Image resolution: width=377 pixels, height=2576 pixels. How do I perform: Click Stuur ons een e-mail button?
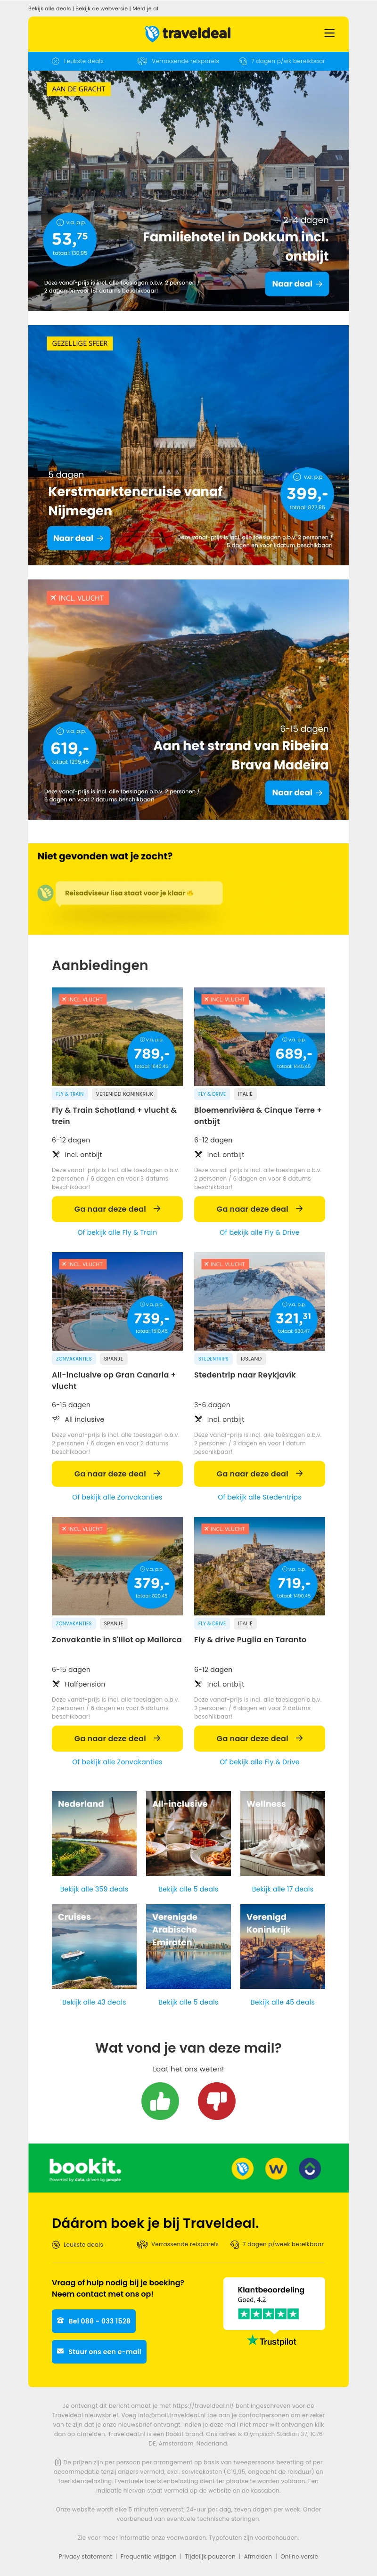point(98,2351)
